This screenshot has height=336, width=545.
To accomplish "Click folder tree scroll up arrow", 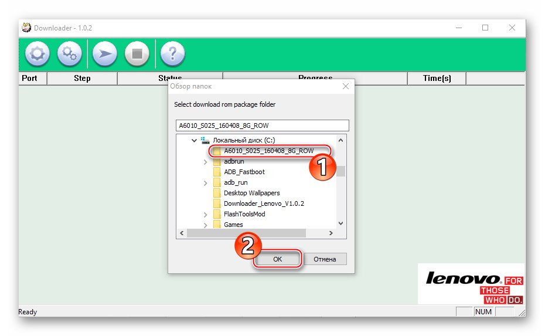I will [340, 140].
